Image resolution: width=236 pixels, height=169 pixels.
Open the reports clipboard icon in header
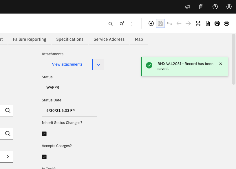click(201, 7)
